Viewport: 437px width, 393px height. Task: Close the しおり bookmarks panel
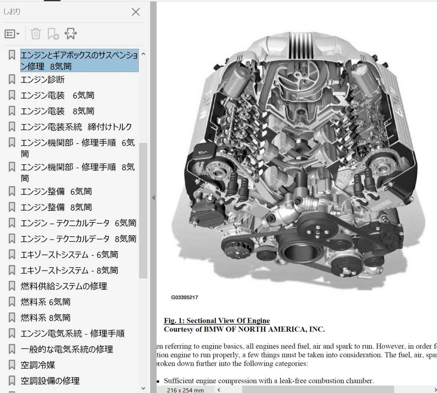point(135,12)
